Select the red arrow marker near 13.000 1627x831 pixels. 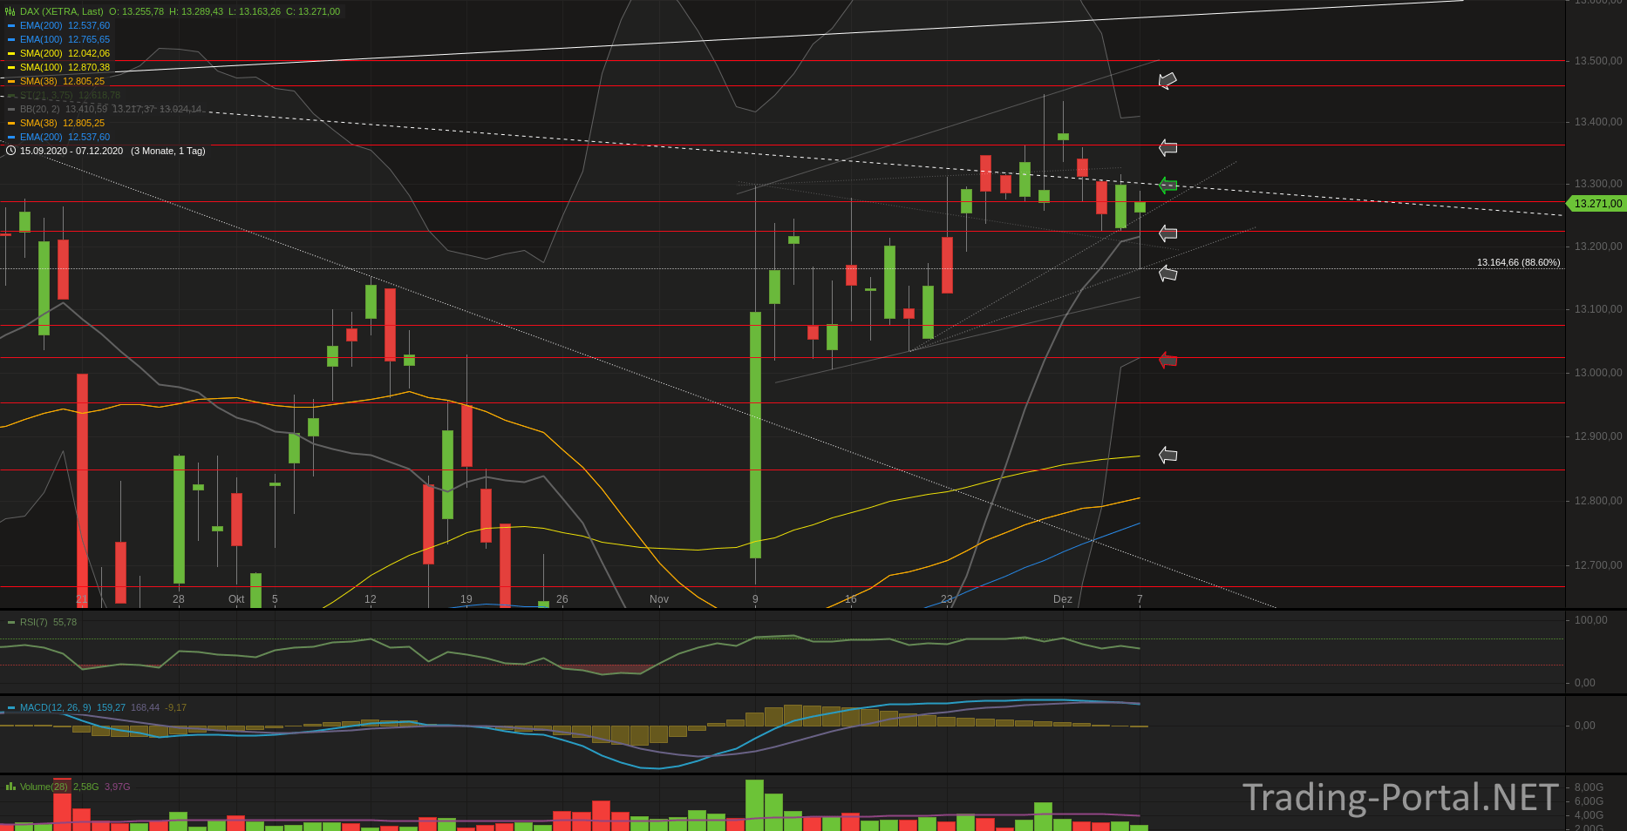pos(1167,360)
